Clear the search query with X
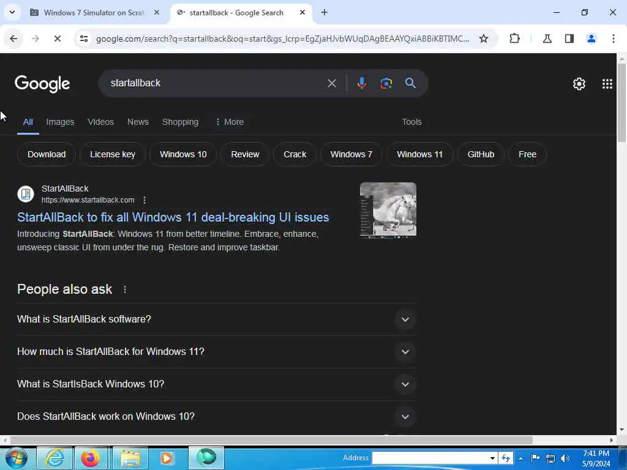The image size is (627, 470). (x=331, y=83)
